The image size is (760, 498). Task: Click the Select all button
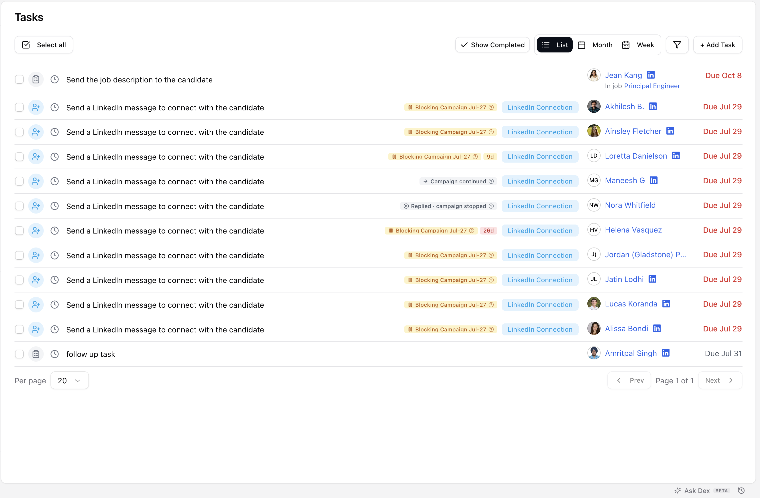click(44, 45)
